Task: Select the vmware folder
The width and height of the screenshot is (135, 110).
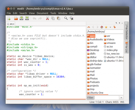Action: (110, 43)
